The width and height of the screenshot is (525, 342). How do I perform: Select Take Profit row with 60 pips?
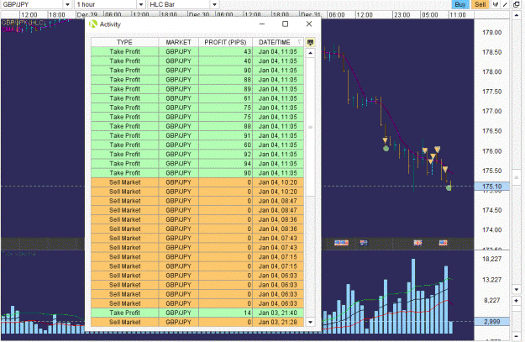point(197,145)
